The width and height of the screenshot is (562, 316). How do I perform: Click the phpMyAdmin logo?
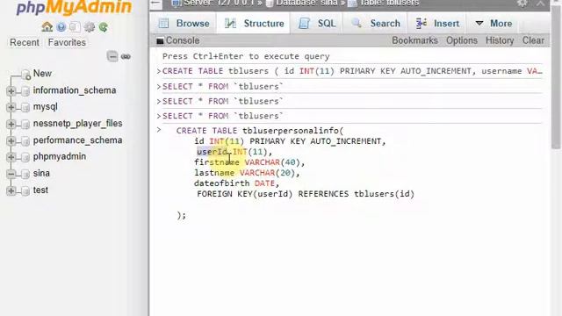74,7
